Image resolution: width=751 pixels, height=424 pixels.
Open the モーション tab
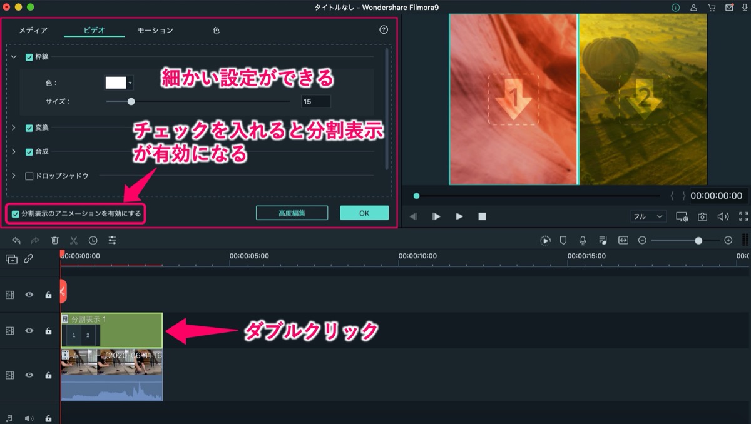pos(155,30)
